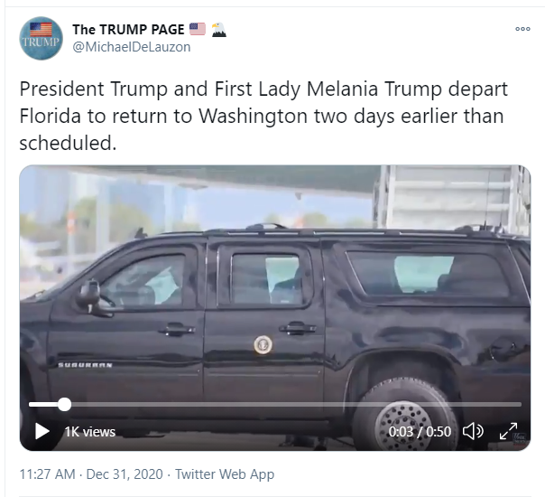
Task: Click the tweet text about departing Florida
Action: pyautogui.click(x=262, y=117)
